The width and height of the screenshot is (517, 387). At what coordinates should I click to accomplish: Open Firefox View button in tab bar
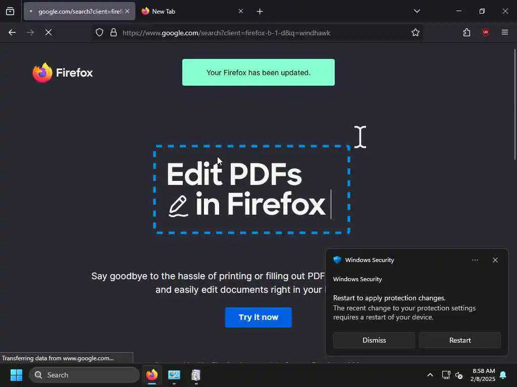(10, 11)
